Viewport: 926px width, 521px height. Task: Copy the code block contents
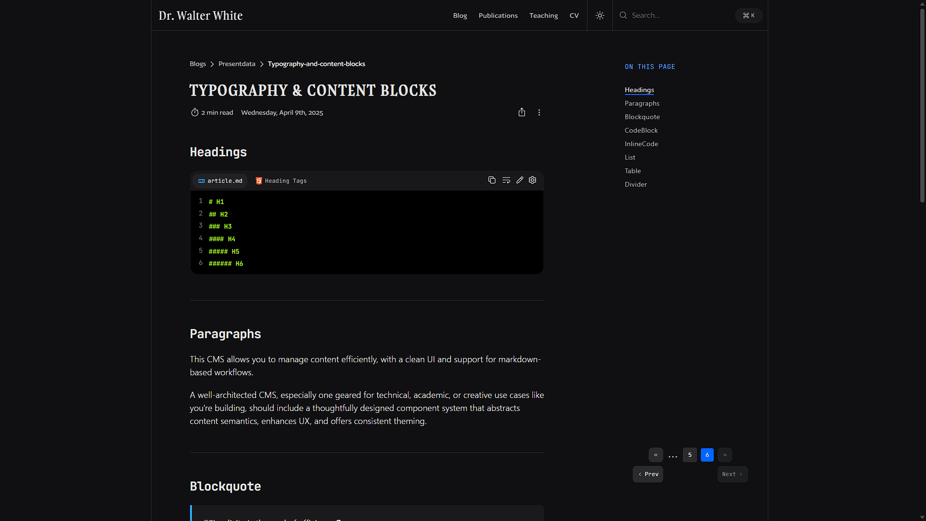491,180
